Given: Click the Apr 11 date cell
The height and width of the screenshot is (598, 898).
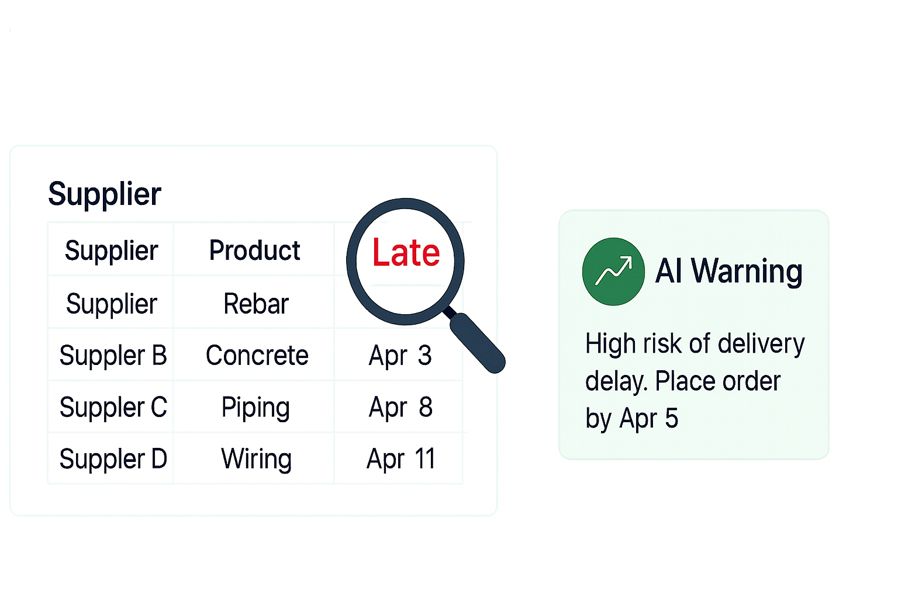Looking at the screenshot, I should pos(400,459).
